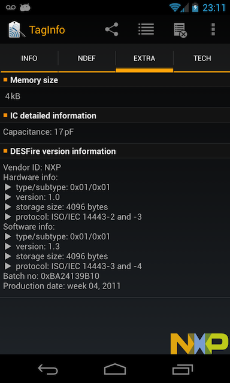The image size is (230, 383).
Task: Open the recent apps navigation button
Action: tap(182, 369)
